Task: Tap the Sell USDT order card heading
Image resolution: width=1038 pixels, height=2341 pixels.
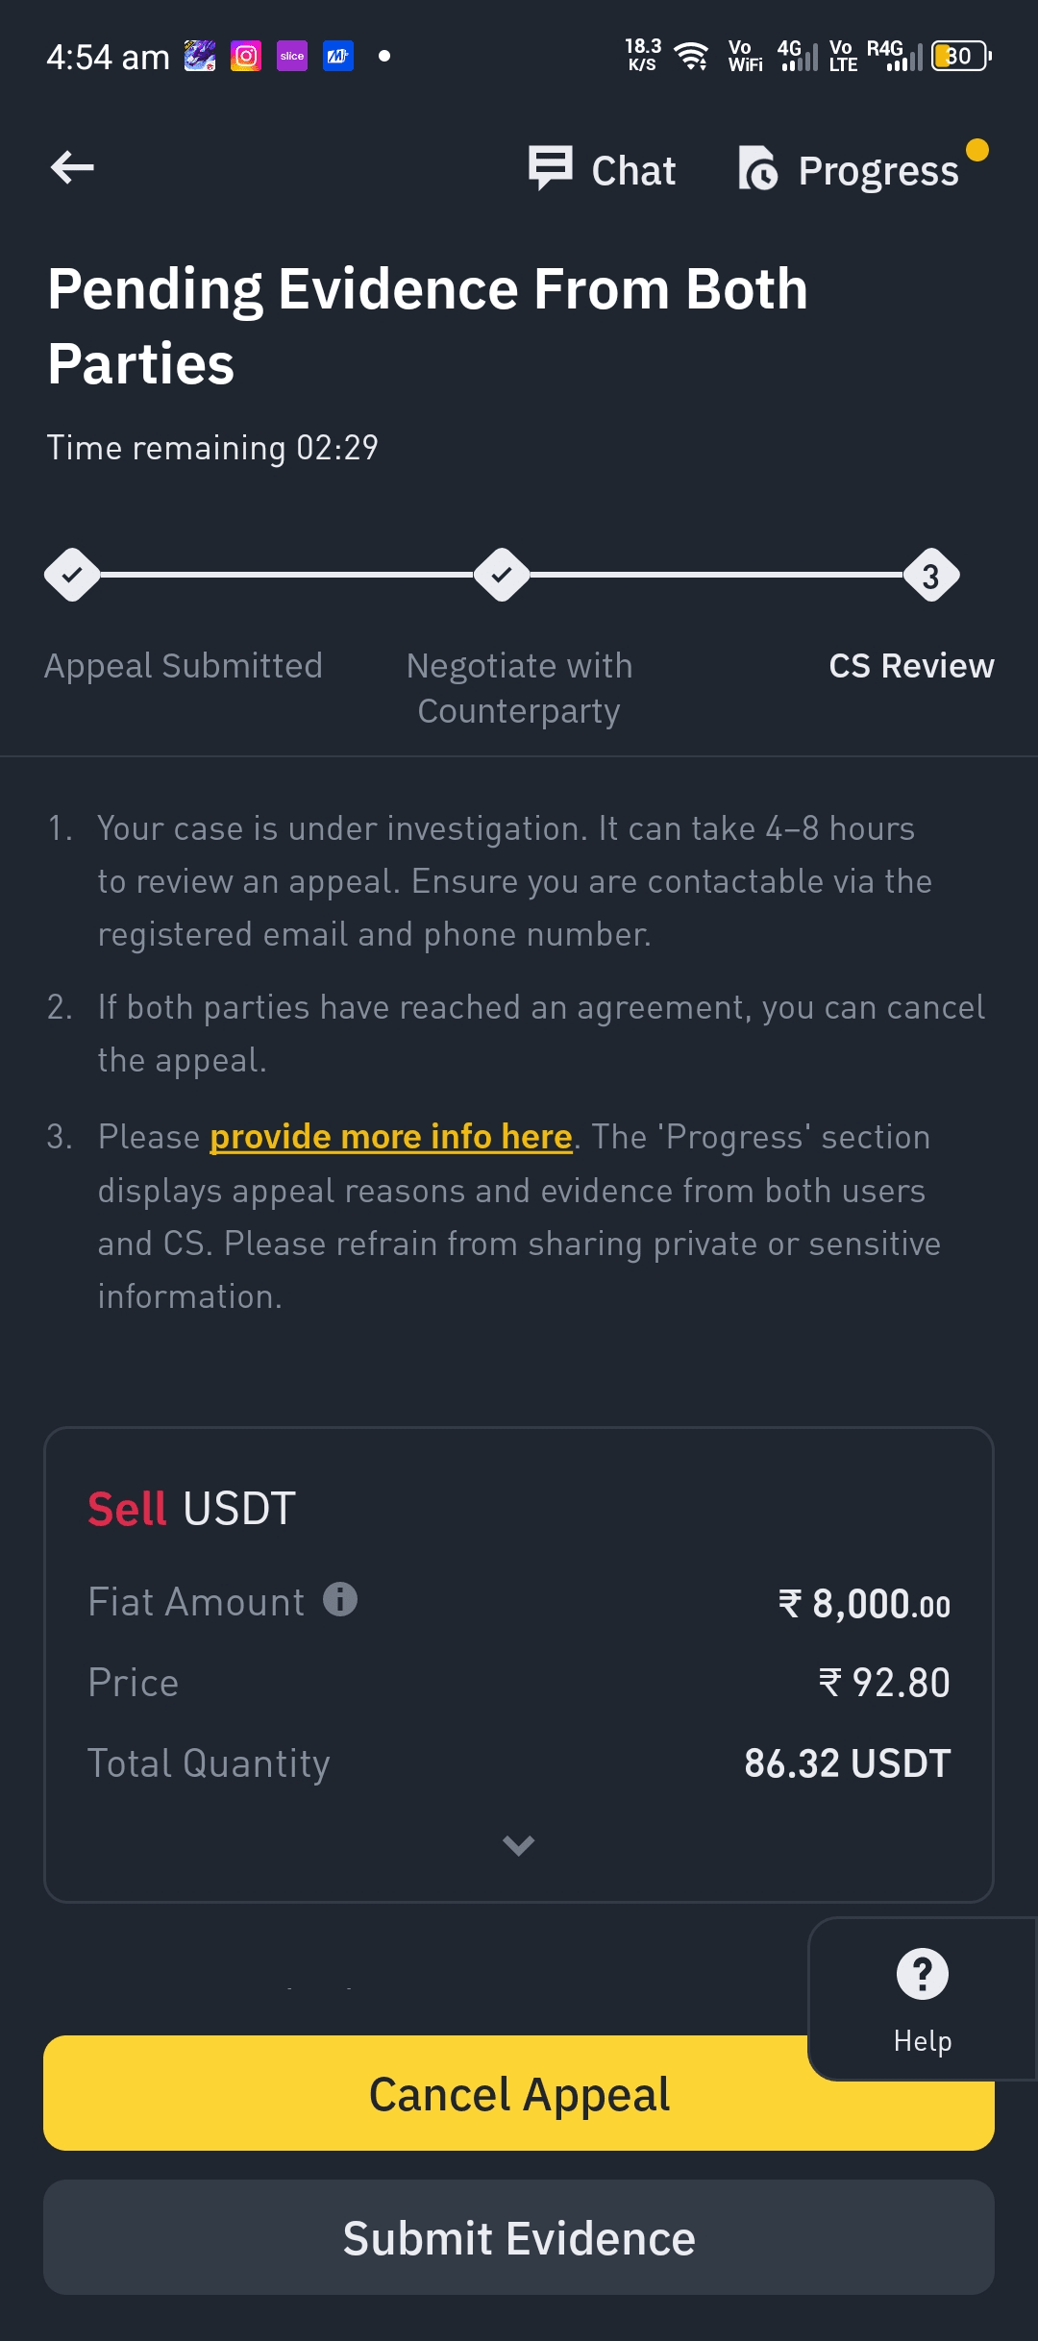Action: pos(191,1508)
